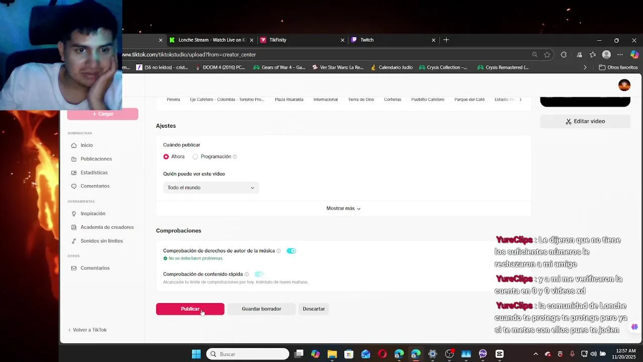Open the Todo el mundo dropdown
This screenshot has height=362, width=643.
[211, 188]
